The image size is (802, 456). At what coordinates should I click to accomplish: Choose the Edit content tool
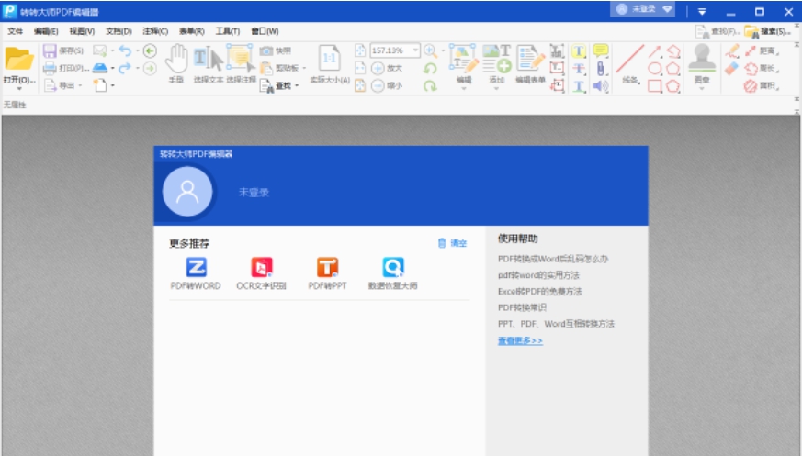click(x=464, y=61)
